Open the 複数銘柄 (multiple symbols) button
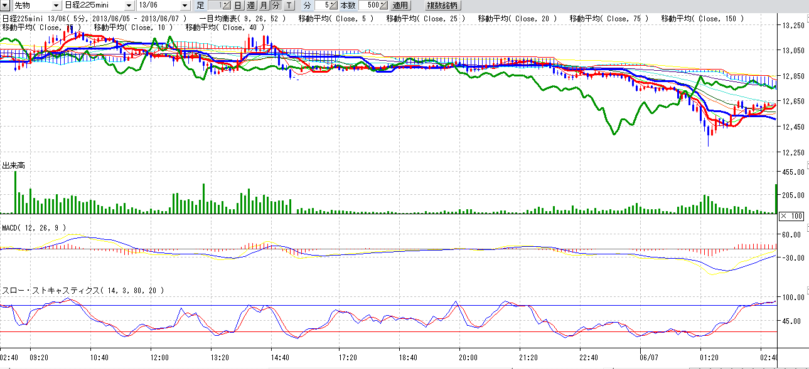 (x=443, y=6)
